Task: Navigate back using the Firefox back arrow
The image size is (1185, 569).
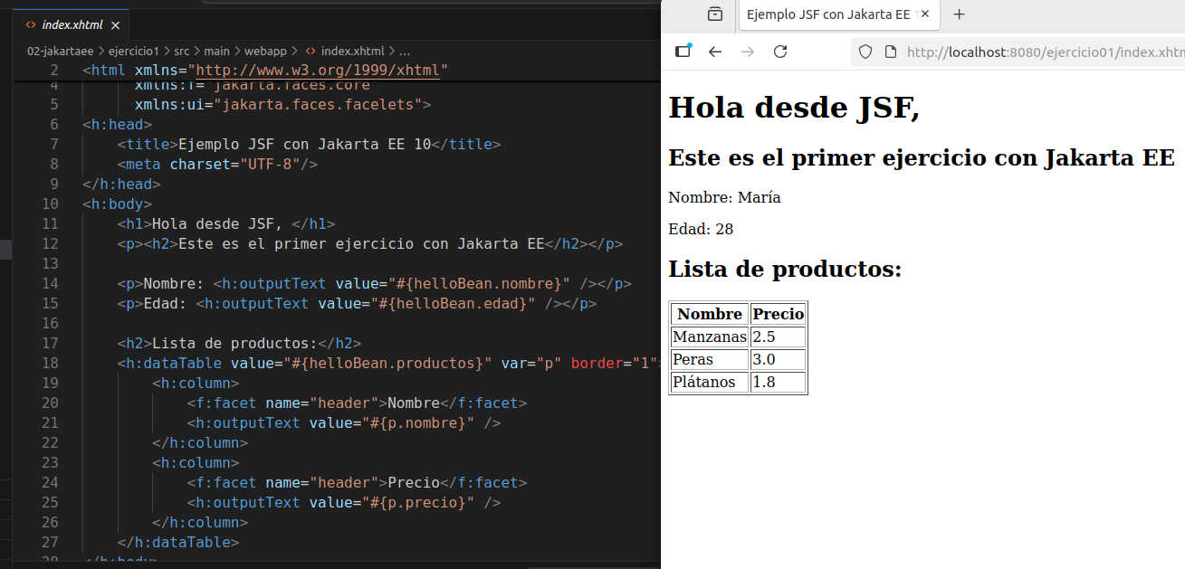Action: [x=714, y=52]
